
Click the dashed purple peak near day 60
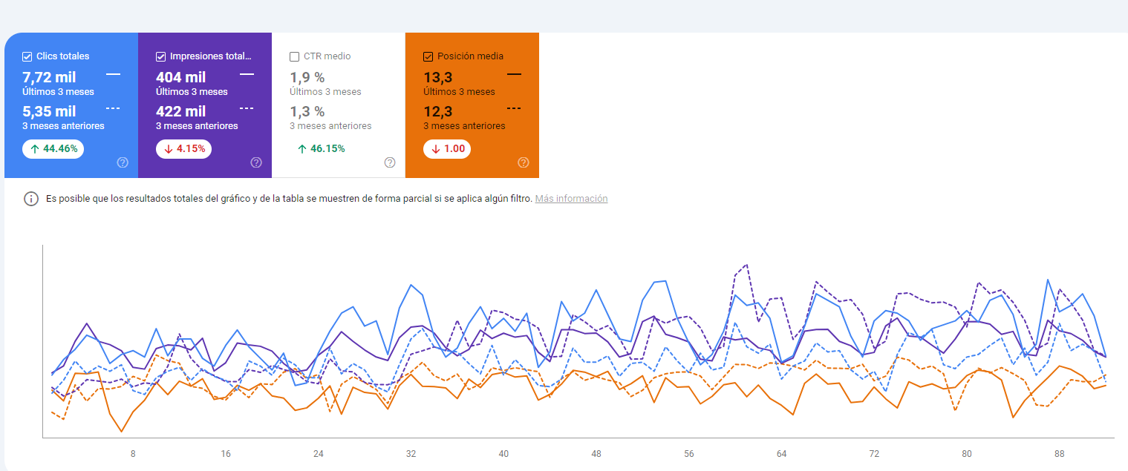746,265
